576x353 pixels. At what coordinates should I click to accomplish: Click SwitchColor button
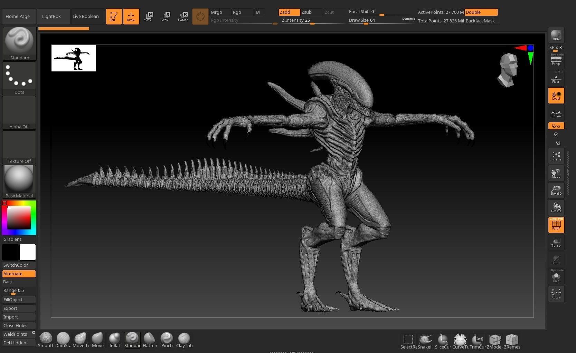(x=19, y=265)
